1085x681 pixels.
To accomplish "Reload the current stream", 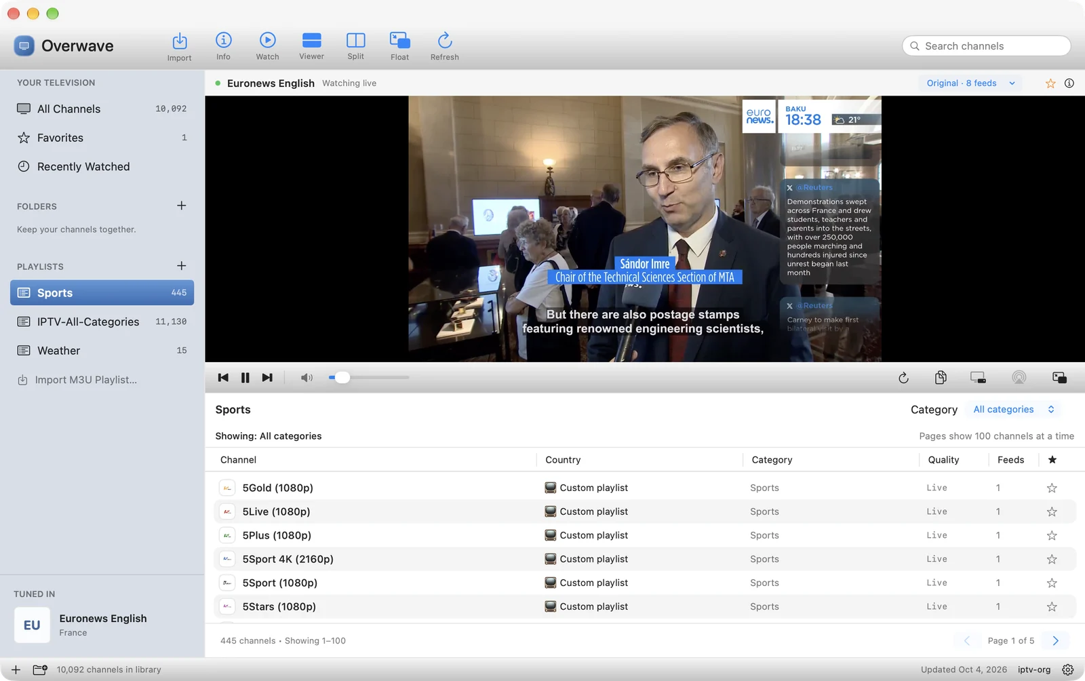I will click(x=903, y=378).
